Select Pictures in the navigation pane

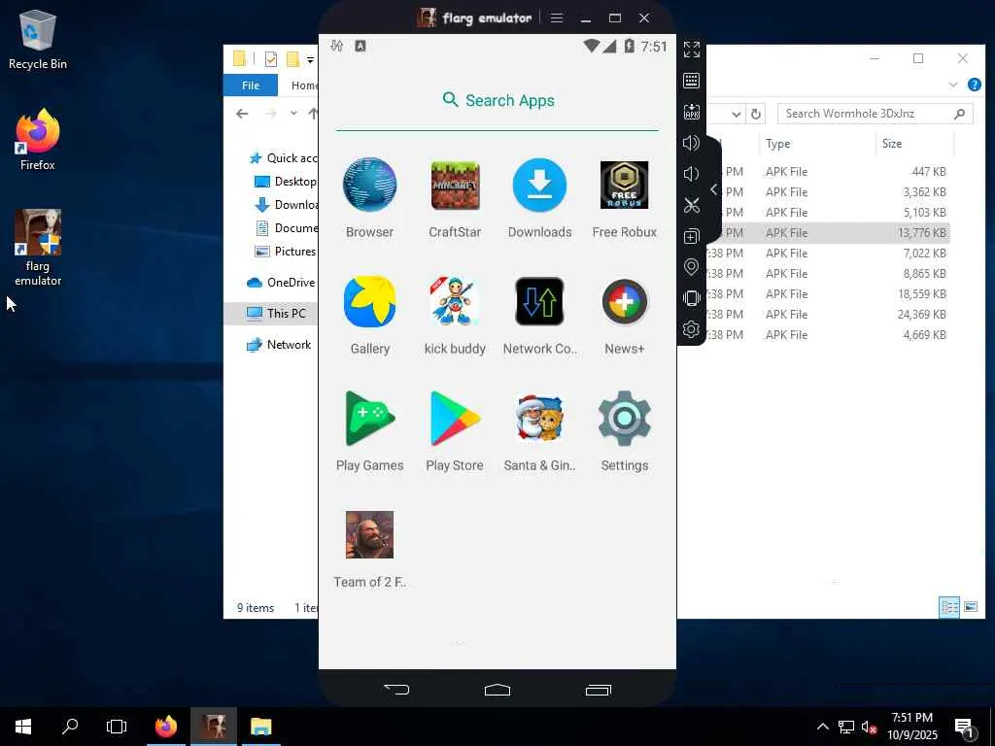pyautogui.click(x=286, y=252)
